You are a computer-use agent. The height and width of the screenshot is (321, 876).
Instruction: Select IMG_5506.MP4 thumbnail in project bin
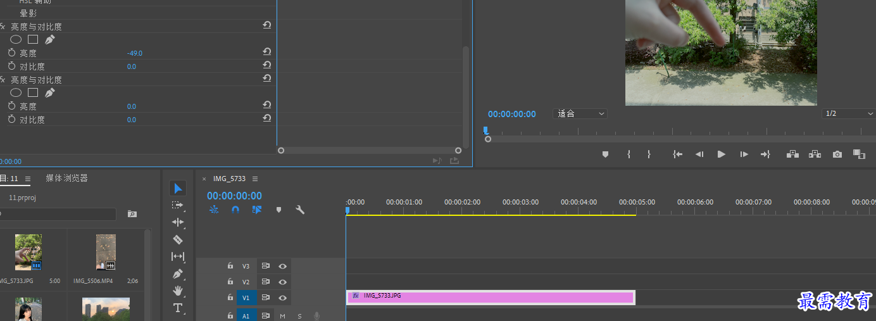pos(106,253)
